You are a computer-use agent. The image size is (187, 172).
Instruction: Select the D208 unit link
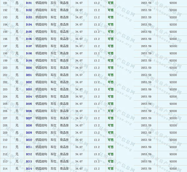pyautogui.click(x=29, y=126)
